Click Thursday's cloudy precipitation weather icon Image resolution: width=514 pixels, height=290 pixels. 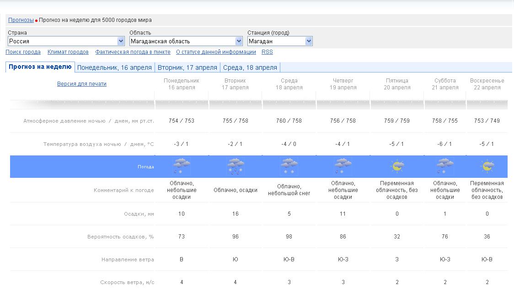[x=343, y=167]
